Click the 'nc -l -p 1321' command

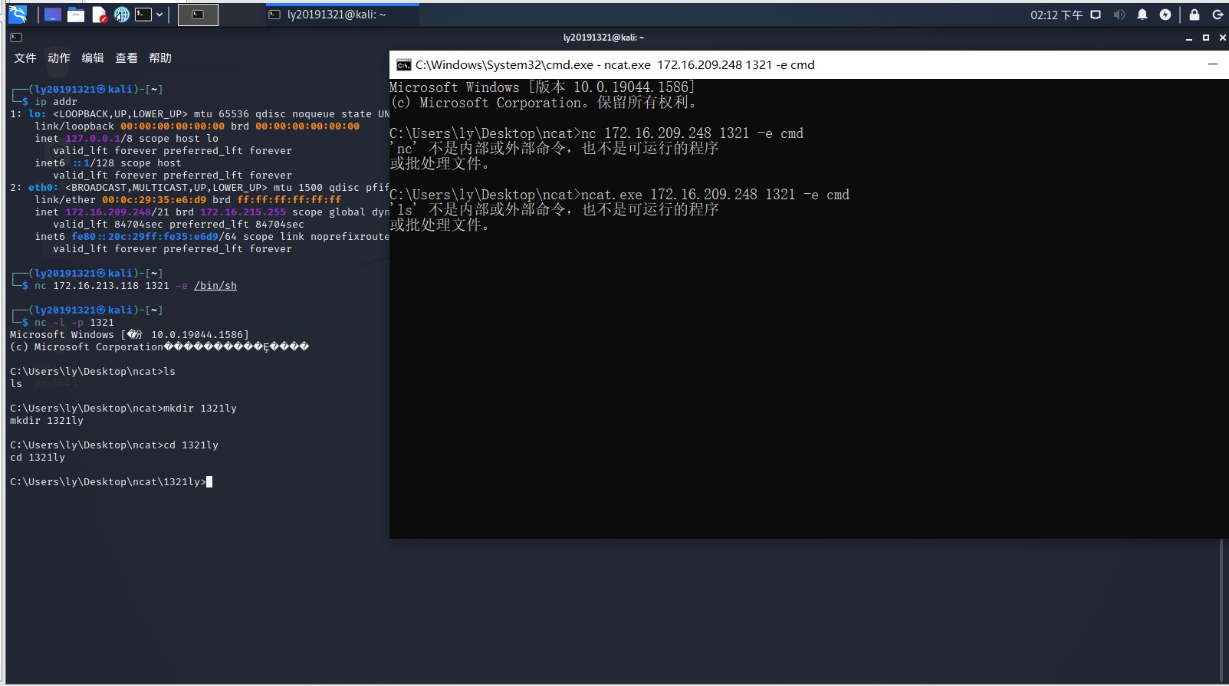(x=74, y=323)
